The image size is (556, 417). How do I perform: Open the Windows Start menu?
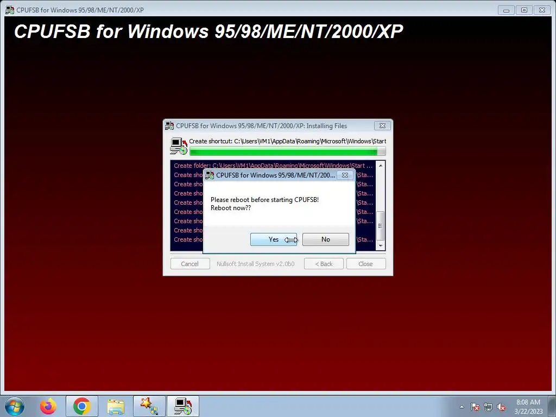point(15,406)
